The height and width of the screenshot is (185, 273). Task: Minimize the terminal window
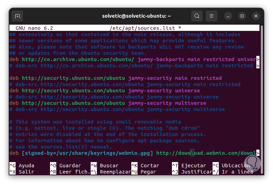point(228,16)
